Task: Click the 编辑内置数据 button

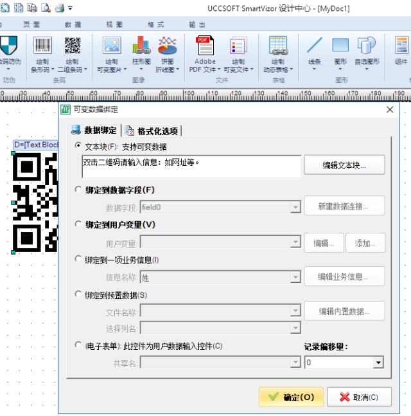Action: [344, 311]
